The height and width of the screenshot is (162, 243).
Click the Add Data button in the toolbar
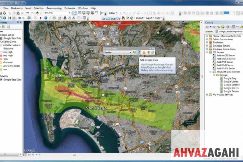[37, 13]
